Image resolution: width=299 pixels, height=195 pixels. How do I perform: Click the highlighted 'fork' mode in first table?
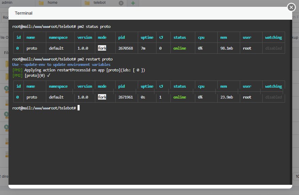(x=102, y=48)
